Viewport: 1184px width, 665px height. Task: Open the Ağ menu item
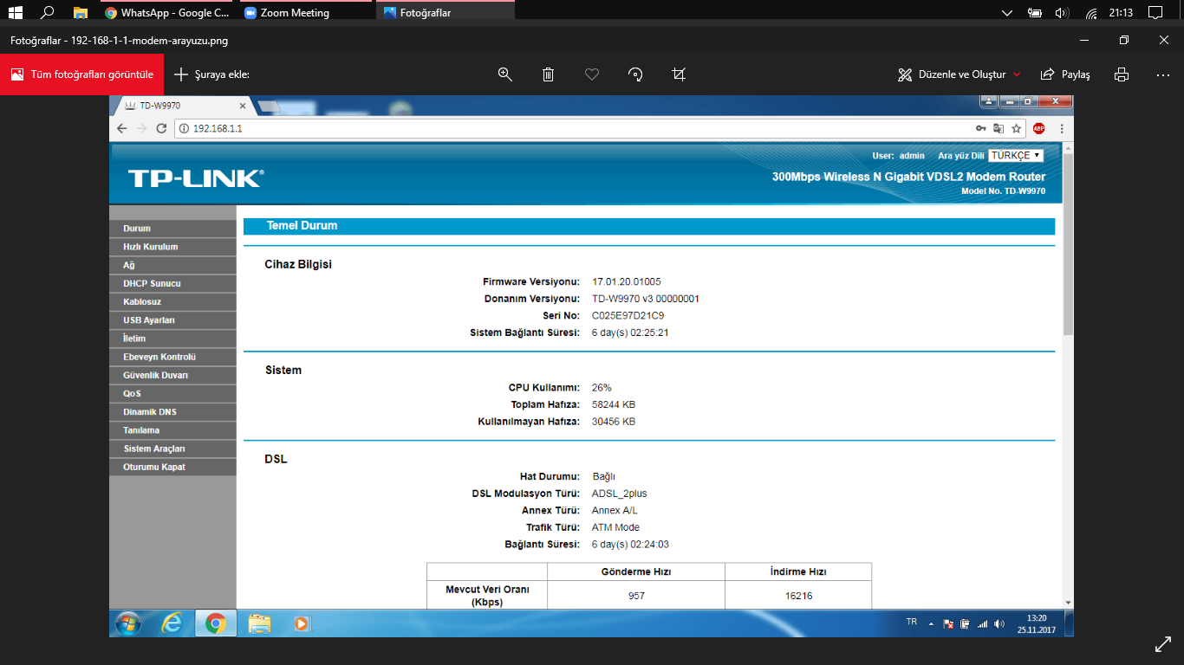(172, 265)
